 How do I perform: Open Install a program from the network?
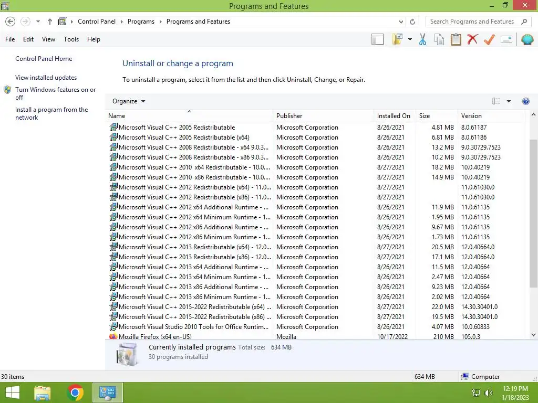click(x=51, y=113)
